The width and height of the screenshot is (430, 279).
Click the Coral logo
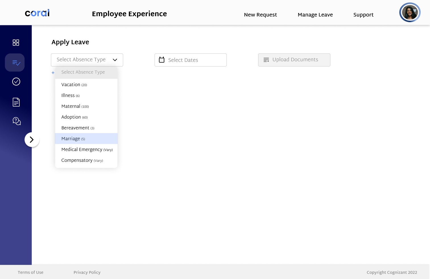(x=37, y=13)
